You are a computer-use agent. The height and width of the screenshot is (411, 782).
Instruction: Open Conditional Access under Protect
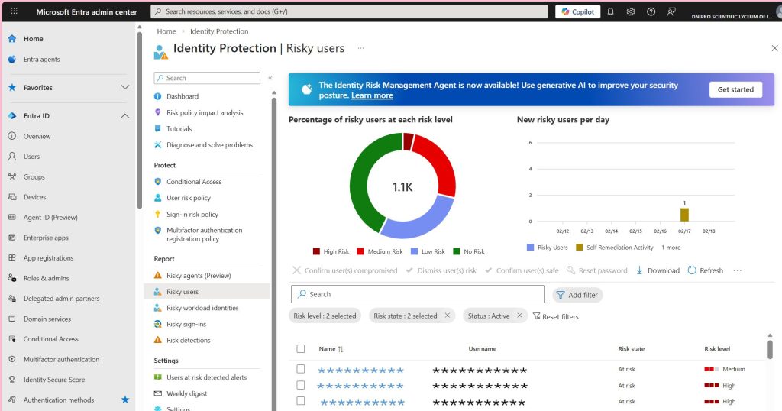pos(194,182)
